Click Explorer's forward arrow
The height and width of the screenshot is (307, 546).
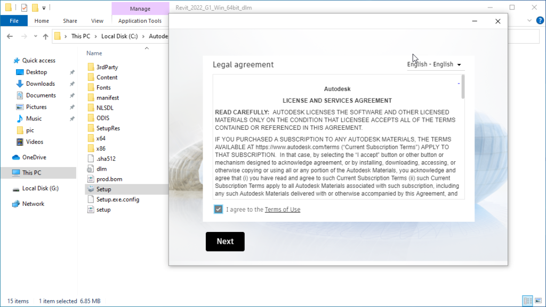pyautogui.click(x=24, y=36)
